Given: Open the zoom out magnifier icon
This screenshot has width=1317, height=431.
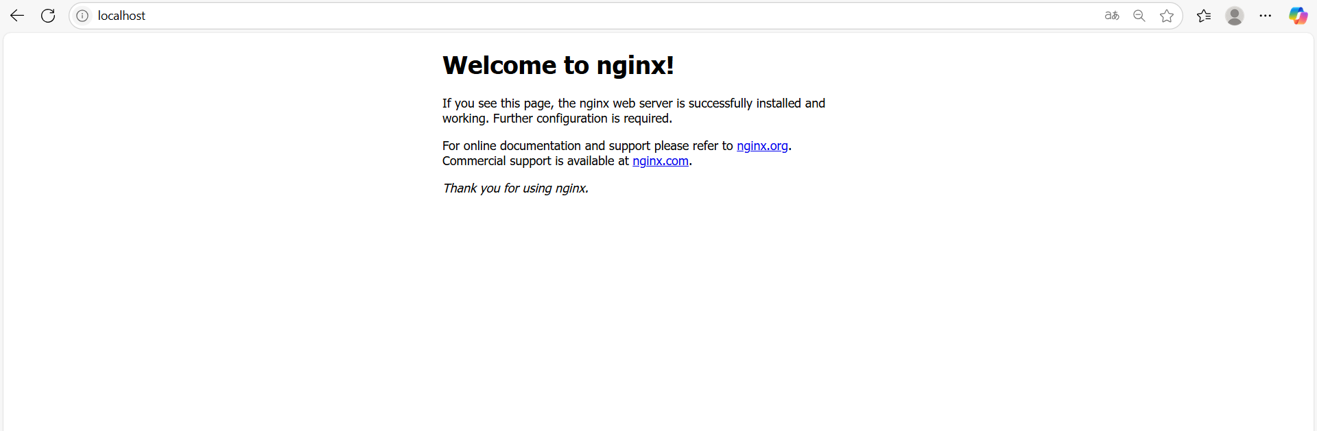Looking at the screenshot, I should [1139, 16].
